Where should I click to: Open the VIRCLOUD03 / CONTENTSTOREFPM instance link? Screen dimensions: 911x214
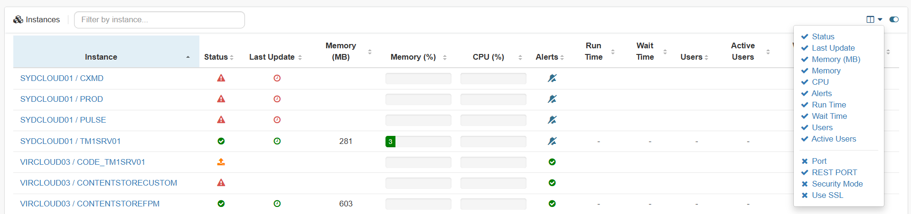[90, 204]
